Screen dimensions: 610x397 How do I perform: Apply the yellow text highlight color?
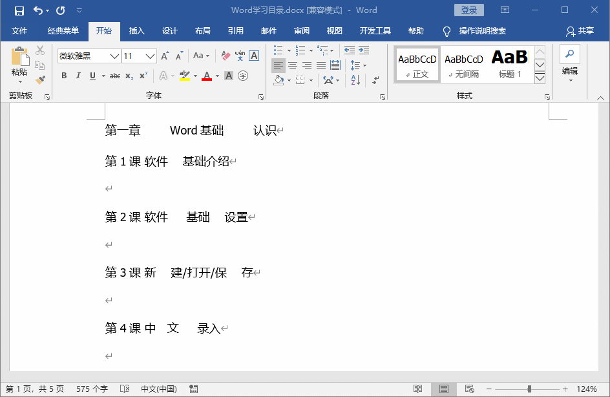click(185, 76)
